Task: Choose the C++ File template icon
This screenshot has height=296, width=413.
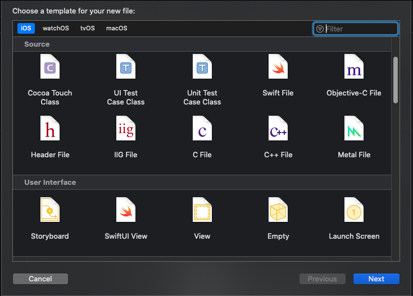Action: [x=278, y=128]
